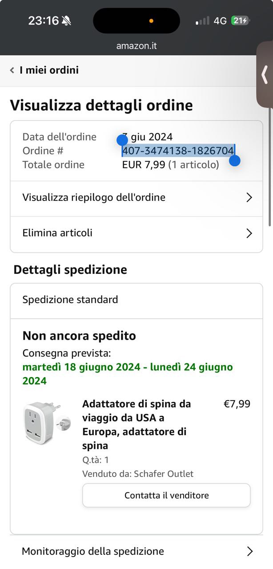This screenshot has width=273, height=569.
Task: Tap the Contatta il venditore button
Action: tap(166, 495)
